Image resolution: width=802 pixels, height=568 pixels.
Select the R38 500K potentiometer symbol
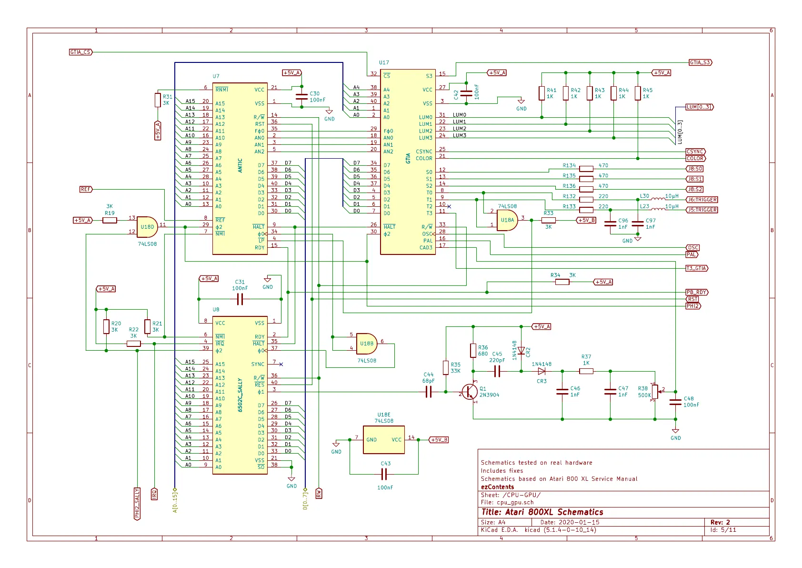655,392
